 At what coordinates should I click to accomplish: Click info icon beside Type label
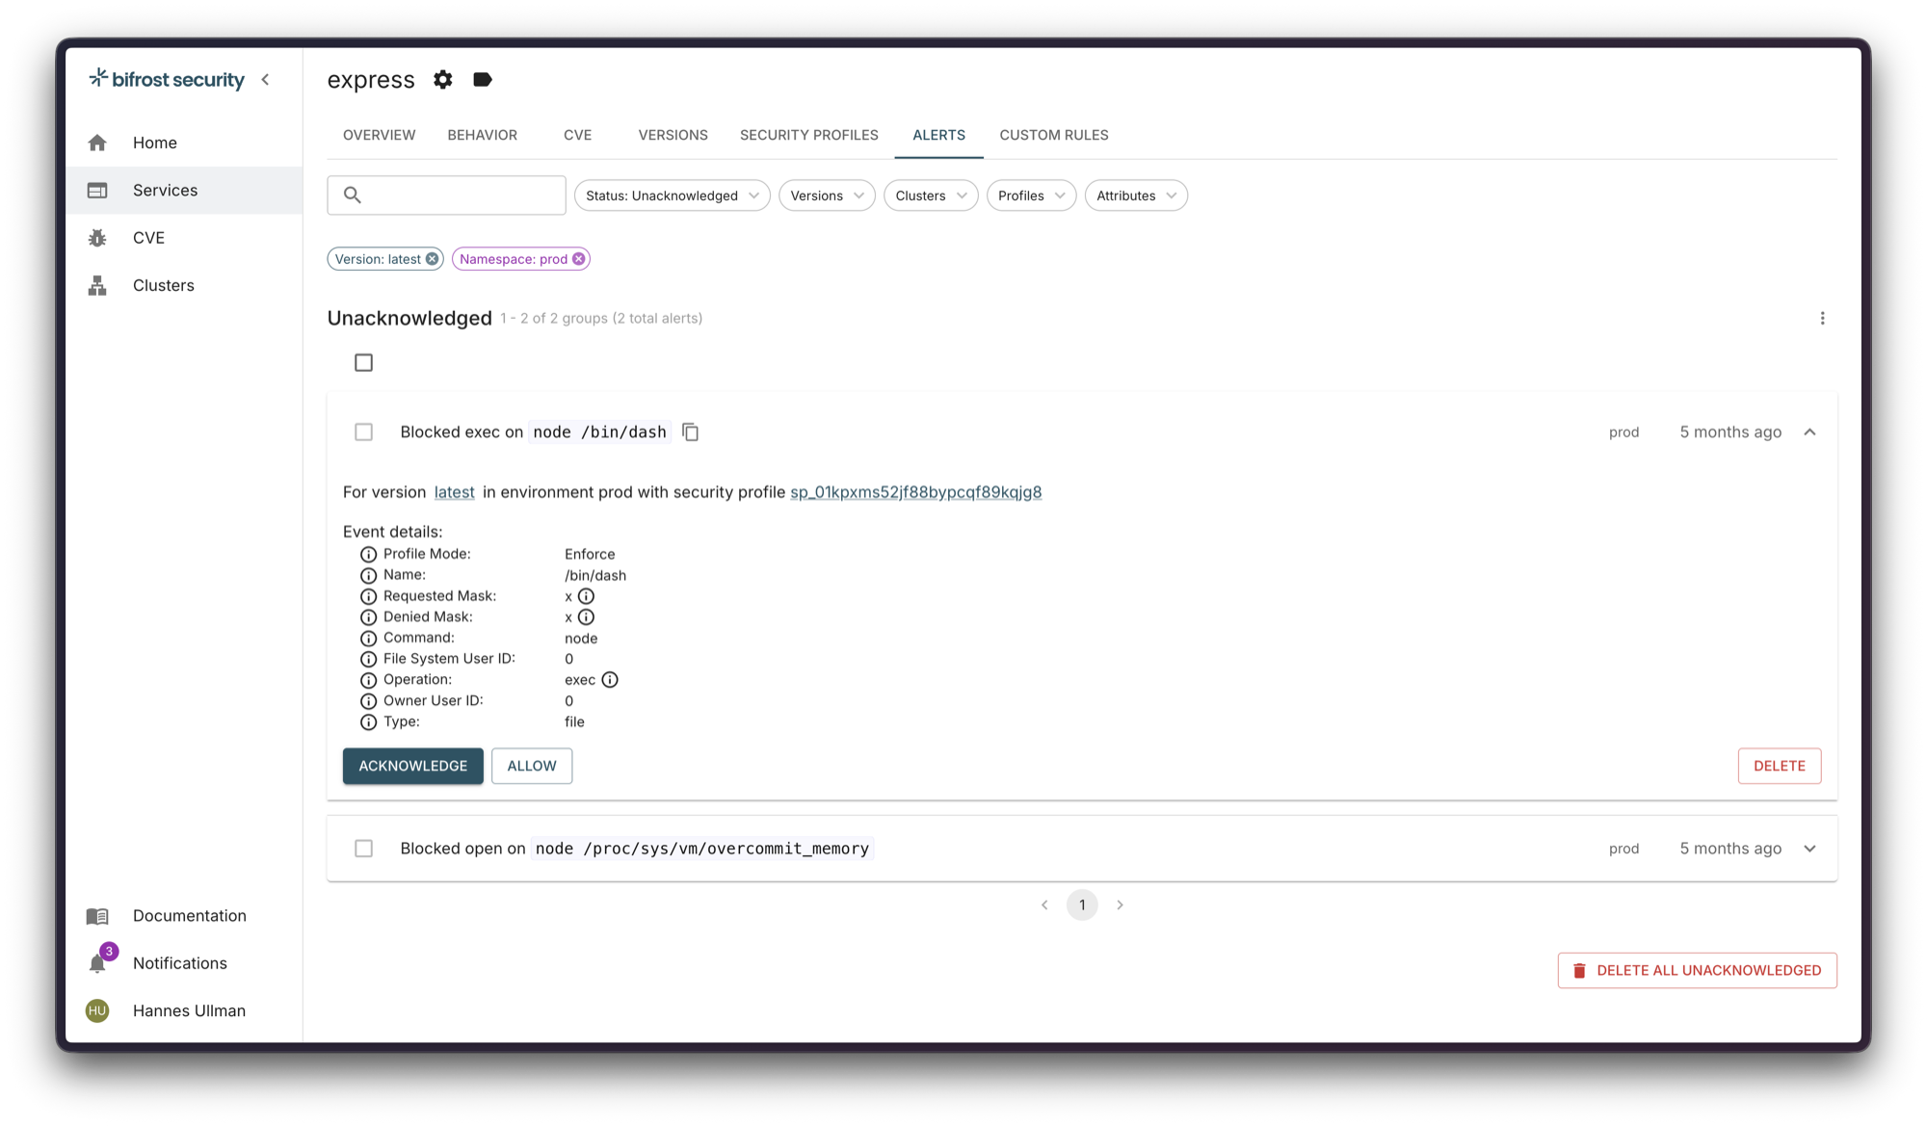368,722
